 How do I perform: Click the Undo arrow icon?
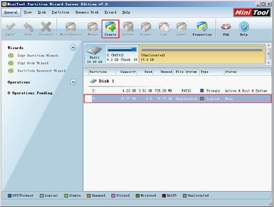[x=28, y=27]
